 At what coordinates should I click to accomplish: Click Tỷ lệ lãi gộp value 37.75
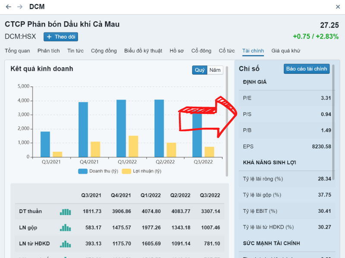324,195
